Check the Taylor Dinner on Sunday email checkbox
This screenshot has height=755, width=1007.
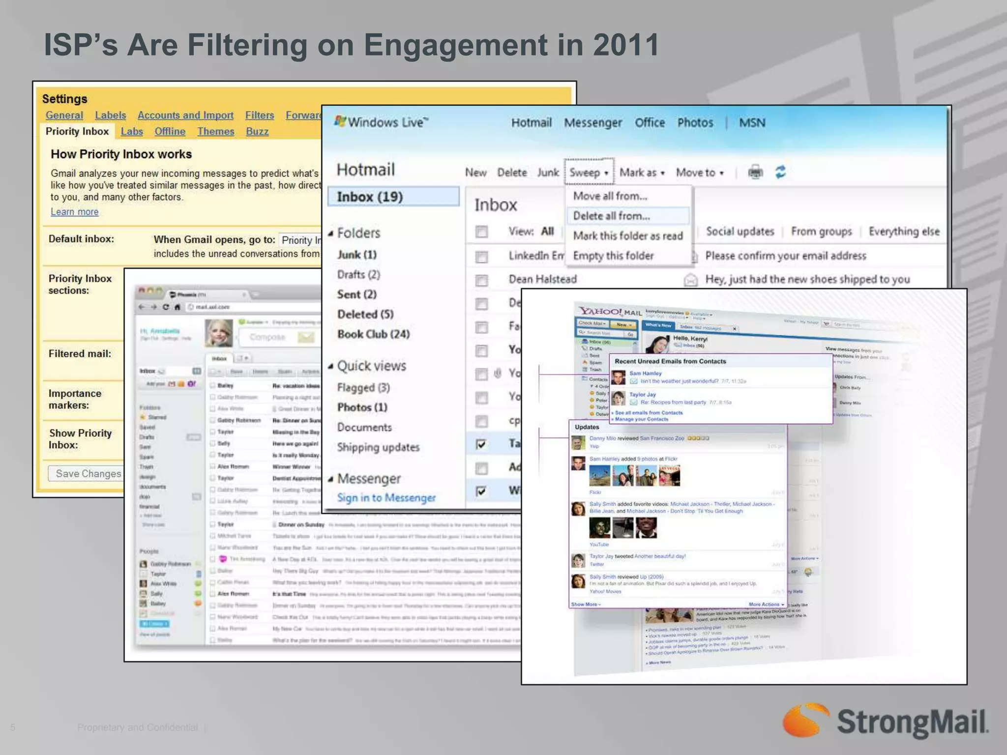coord(213,524)
